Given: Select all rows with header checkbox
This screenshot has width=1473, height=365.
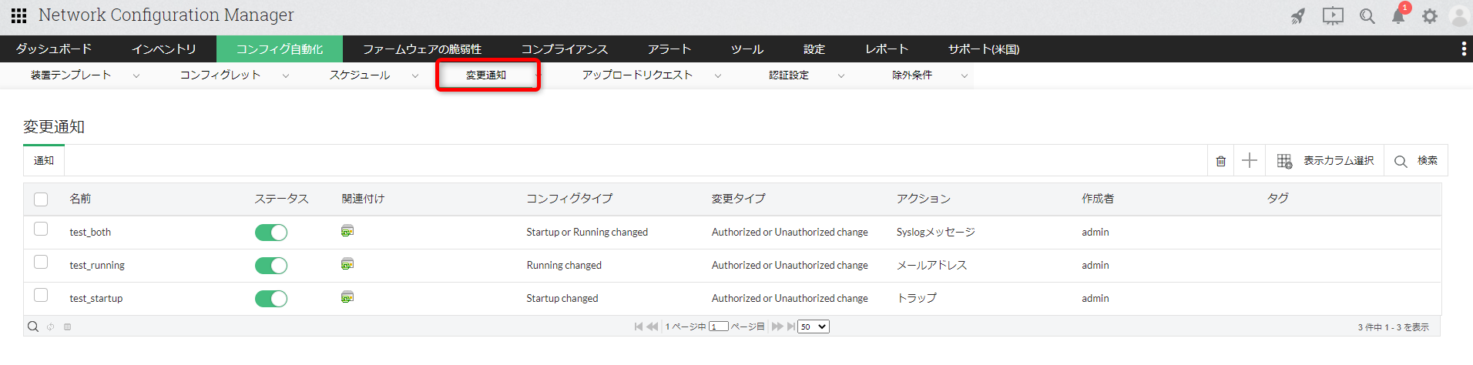Looking at the screenshot, I should [42, 199].
